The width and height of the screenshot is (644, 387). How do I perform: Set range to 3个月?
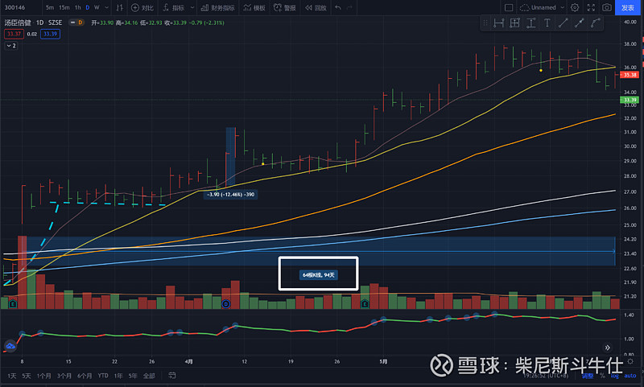(x=64, y=376)
